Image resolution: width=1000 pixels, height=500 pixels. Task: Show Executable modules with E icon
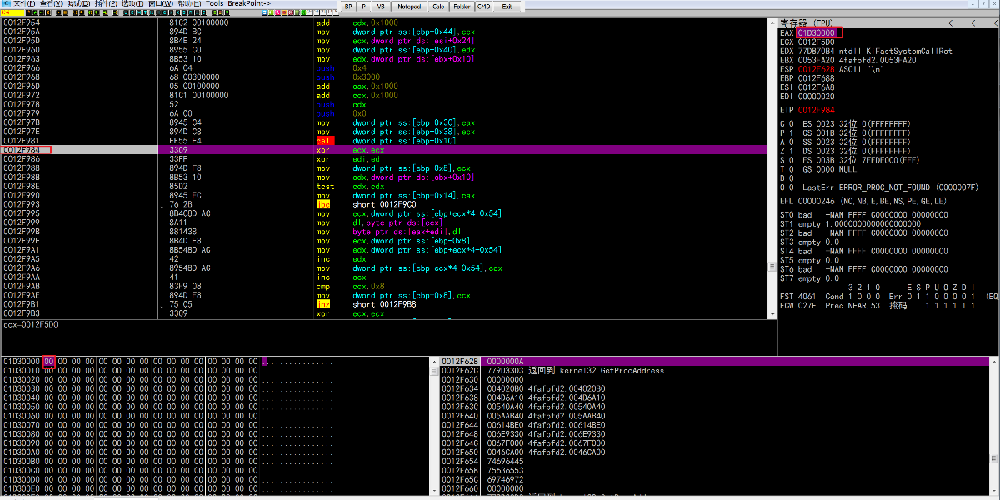(x=132, y=12)
